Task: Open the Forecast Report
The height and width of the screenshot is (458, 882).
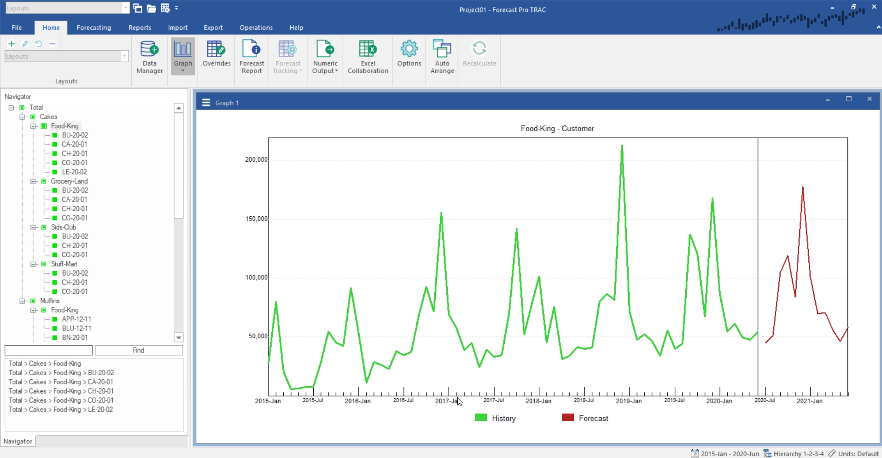Action: point(252,57)
